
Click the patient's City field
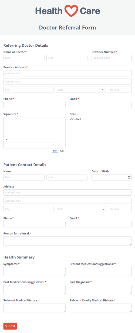point(28,209)
